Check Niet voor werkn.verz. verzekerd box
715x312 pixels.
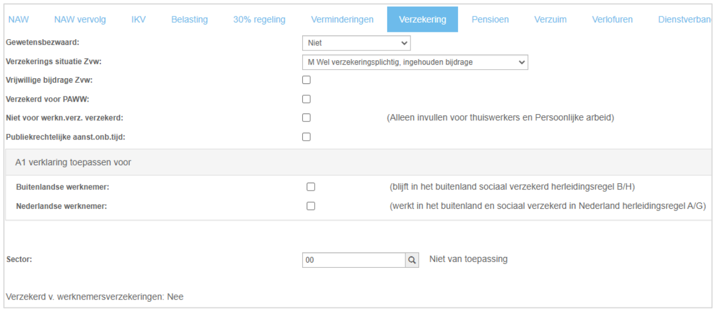(306, 118)
